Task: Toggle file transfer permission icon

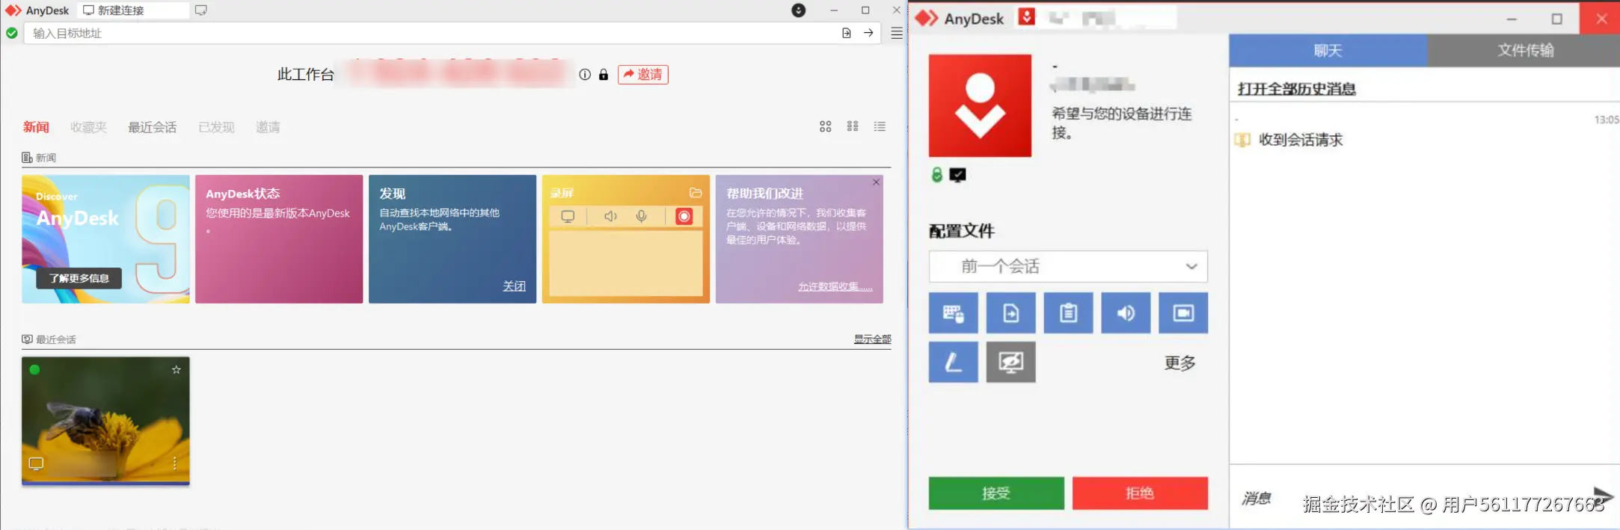Action: click(1010, 313)
